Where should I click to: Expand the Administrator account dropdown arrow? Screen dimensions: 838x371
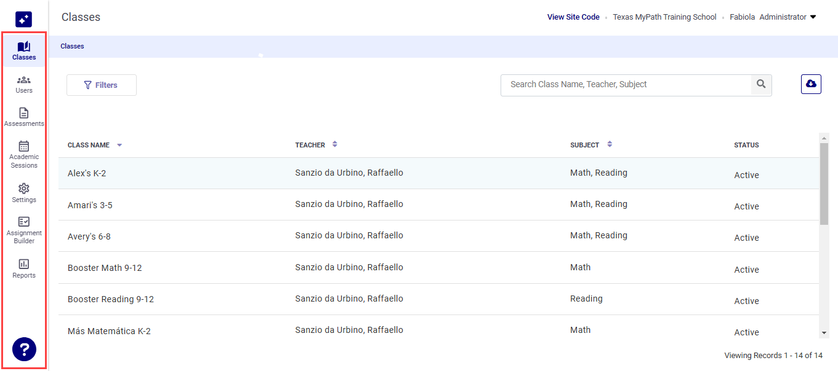813,17
